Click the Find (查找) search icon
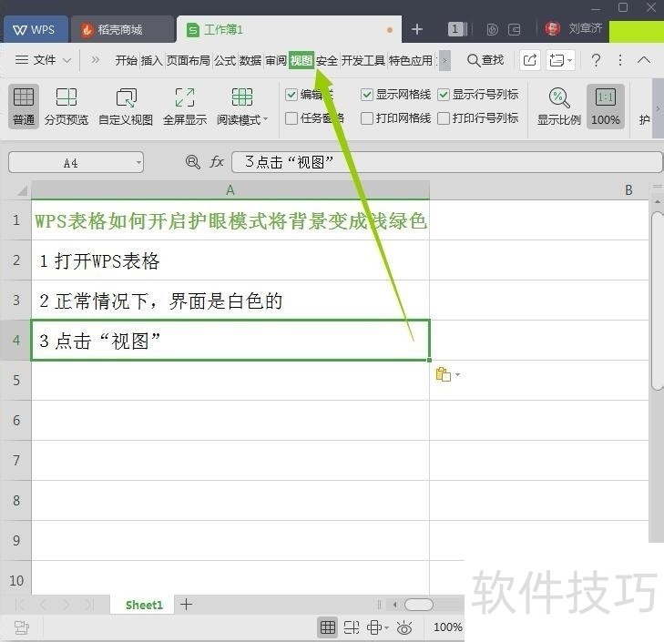The height and width of the screenshot is (642, 664). (x=485, y=60)
